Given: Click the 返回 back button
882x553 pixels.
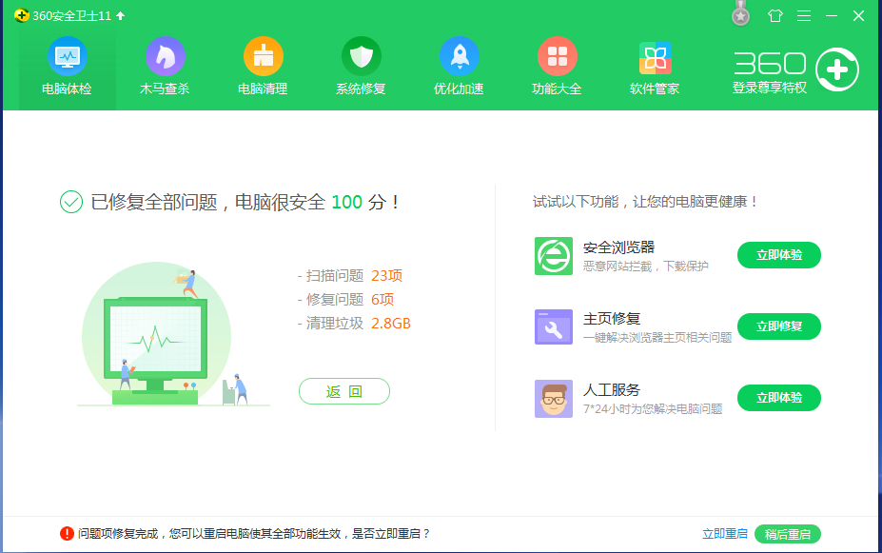Looking at the screenshot, I should click(x=344, y=391).
